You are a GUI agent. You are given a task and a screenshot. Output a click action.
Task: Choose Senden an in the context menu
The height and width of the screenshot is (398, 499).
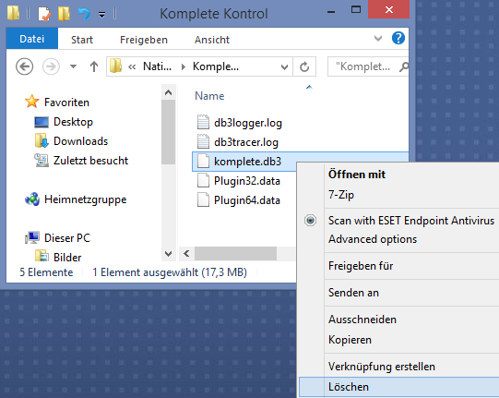click(x=353, y=293)
